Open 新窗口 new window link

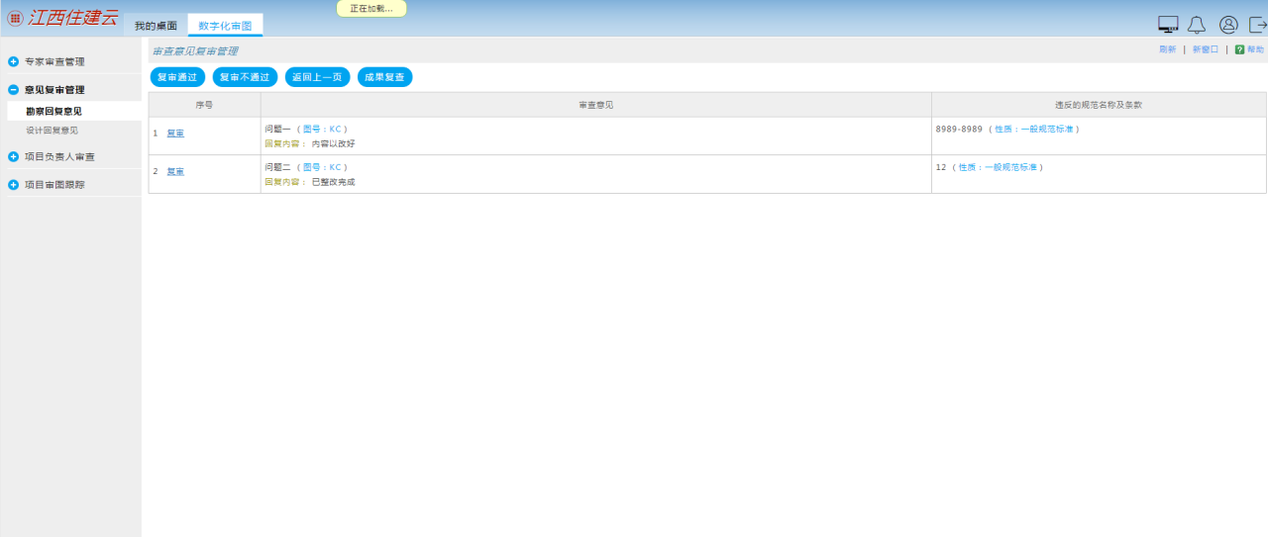[1206, 49]
